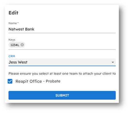Screen dimensions: 129x113
Task: Click the CRM dropdown arrow
Action: click(x=113, y=62)
